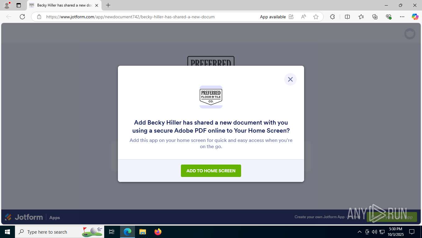
Task: Close the Add to Home Screen dialog
Action: [290, 79]
